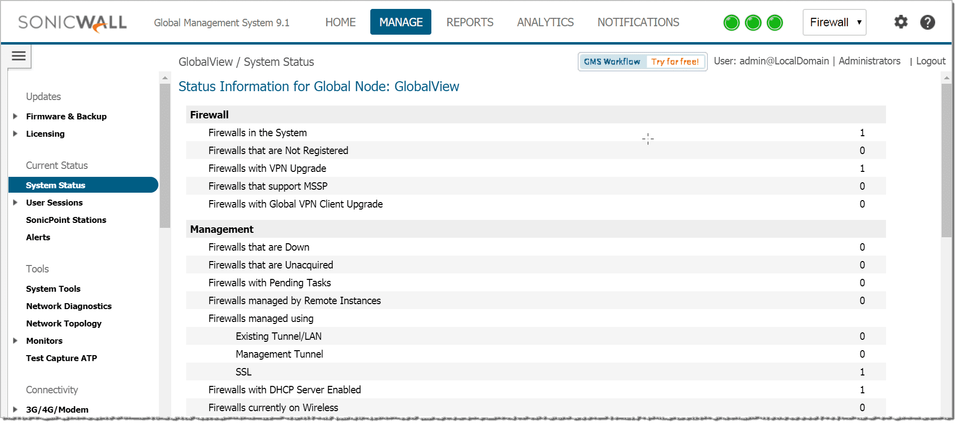The image size is (958, 425).
Task: Toggle the hamburger navigation menu
Action: [19, 56]
